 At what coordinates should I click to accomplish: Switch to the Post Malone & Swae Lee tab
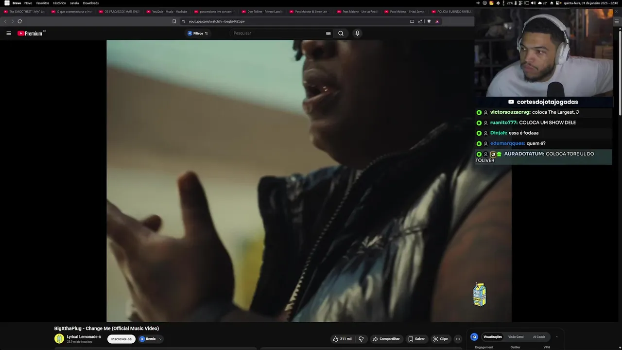(x=310, y=11)
